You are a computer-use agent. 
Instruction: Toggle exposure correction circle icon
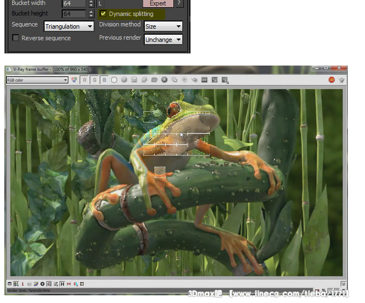42,284
